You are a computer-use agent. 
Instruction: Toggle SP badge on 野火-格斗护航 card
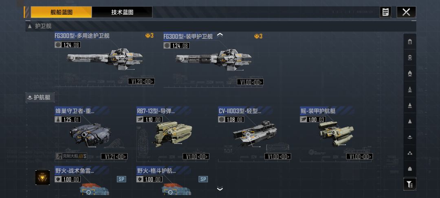click(203, 179)
